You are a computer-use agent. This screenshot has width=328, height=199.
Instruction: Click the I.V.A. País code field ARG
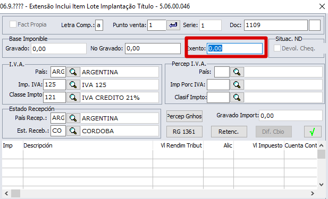pos(58,72)
